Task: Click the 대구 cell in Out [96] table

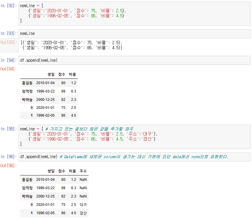Action: (x=83, y=205)
